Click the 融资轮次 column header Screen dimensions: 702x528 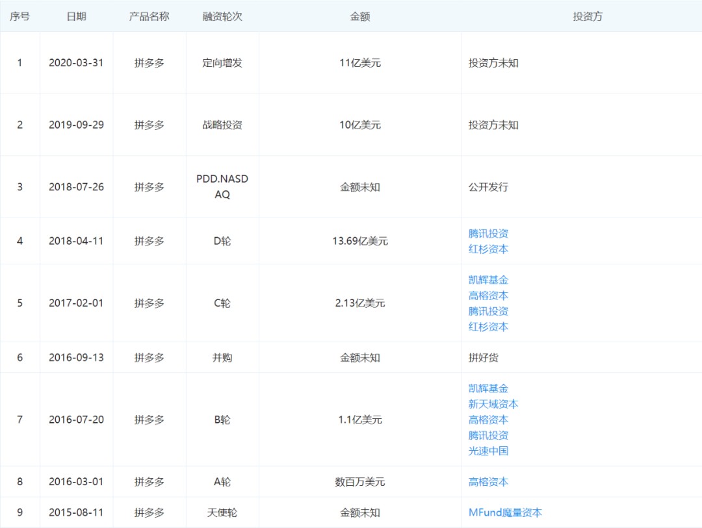[222, 16]
